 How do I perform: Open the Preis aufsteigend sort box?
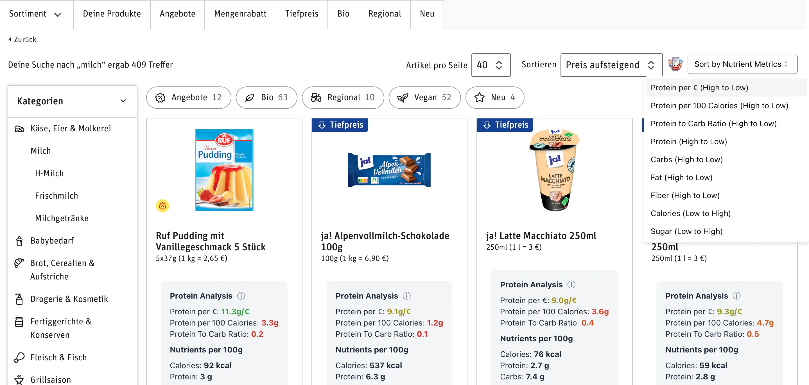pyautogui.click(x=611, y=65)
